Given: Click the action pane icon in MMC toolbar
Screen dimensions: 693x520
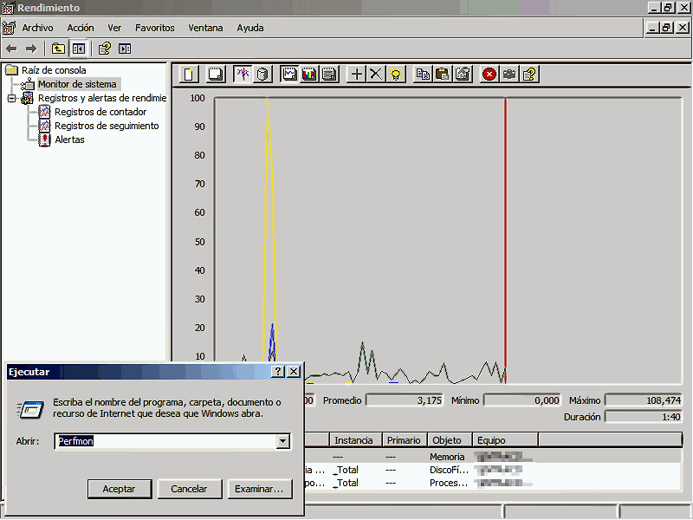Looking at the screenshot, I should pyautogui.click(x=125, y=49).
